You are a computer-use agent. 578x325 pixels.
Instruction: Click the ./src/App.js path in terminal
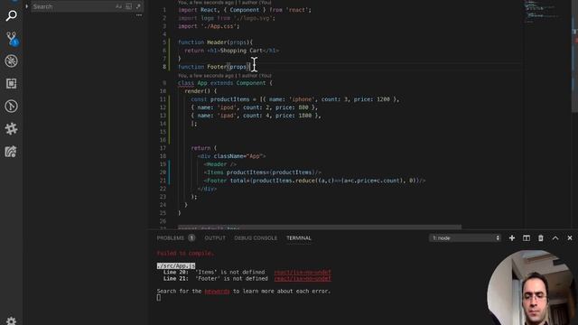176,265
